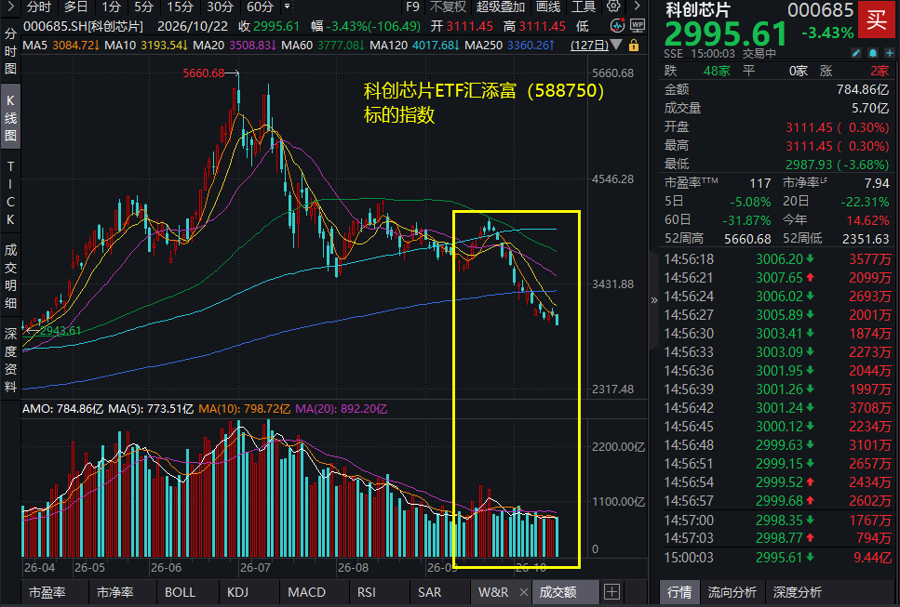Open chart settings gear icon

613,7
